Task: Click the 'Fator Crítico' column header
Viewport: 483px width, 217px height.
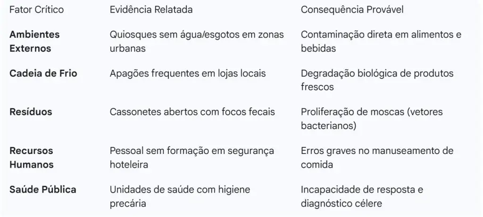Action: point(36,9)
